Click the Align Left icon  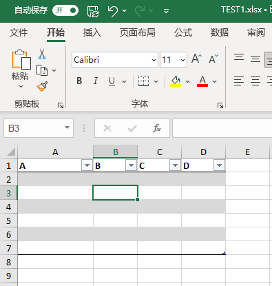click(x=239, y=81)
